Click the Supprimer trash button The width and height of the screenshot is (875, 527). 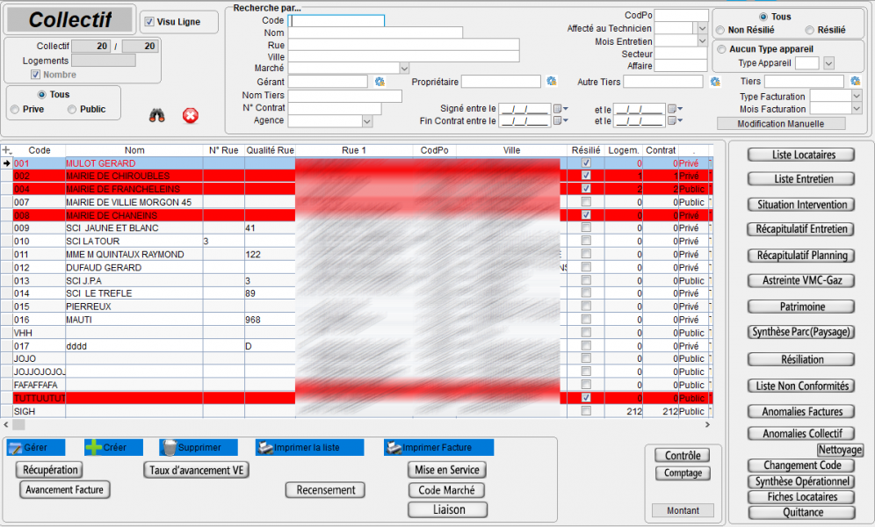pos(199,447)
